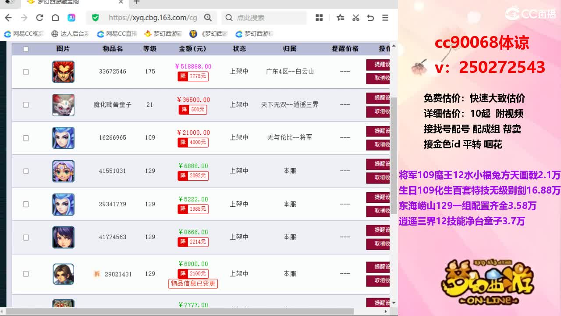Open the avatar image for item 41551031

(64, 171)
